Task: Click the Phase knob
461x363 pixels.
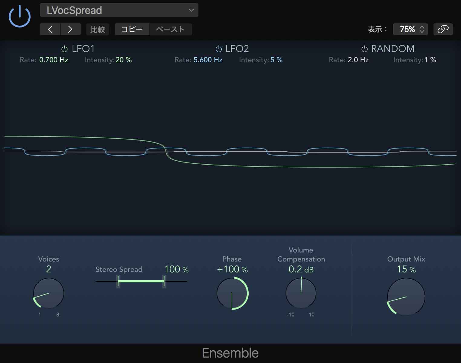Action: [x=232, y=294]
